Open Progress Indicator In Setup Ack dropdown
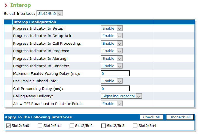Viewport: 200px width, 134px height. pos(112,36)
